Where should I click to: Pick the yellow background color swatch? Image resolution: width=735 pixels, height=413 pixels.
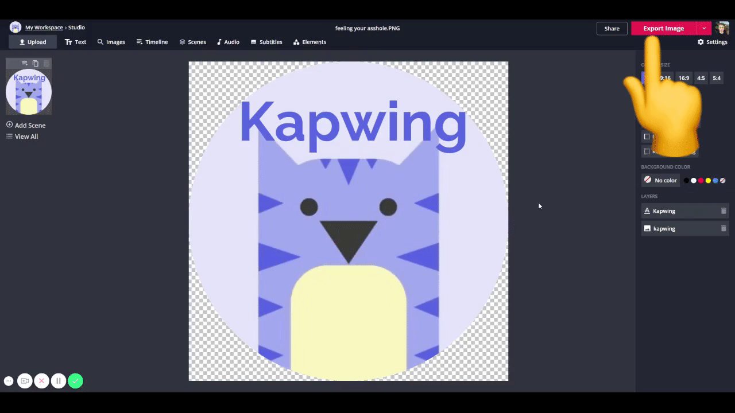point(708,181)
